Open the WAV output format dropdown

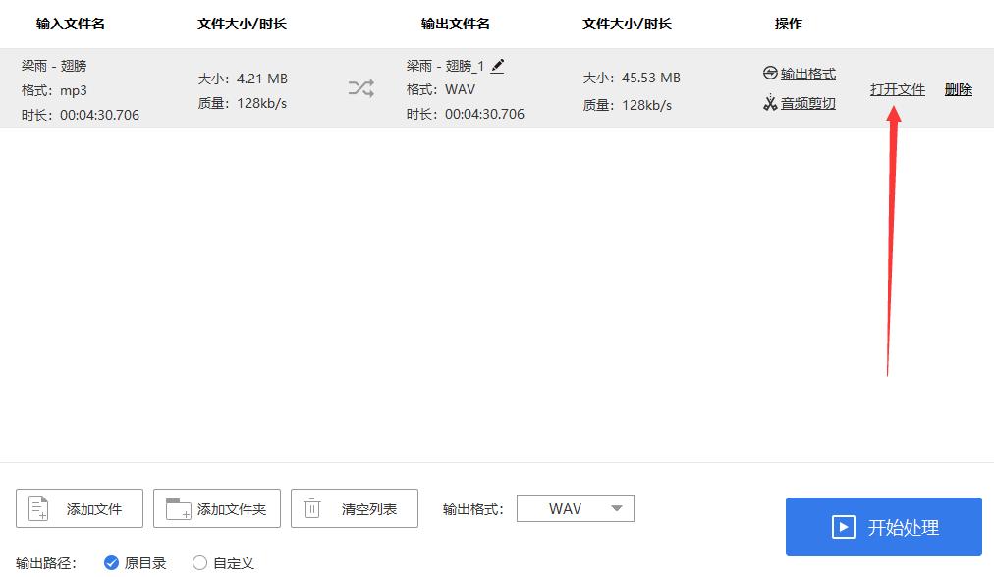pos(575,507)
